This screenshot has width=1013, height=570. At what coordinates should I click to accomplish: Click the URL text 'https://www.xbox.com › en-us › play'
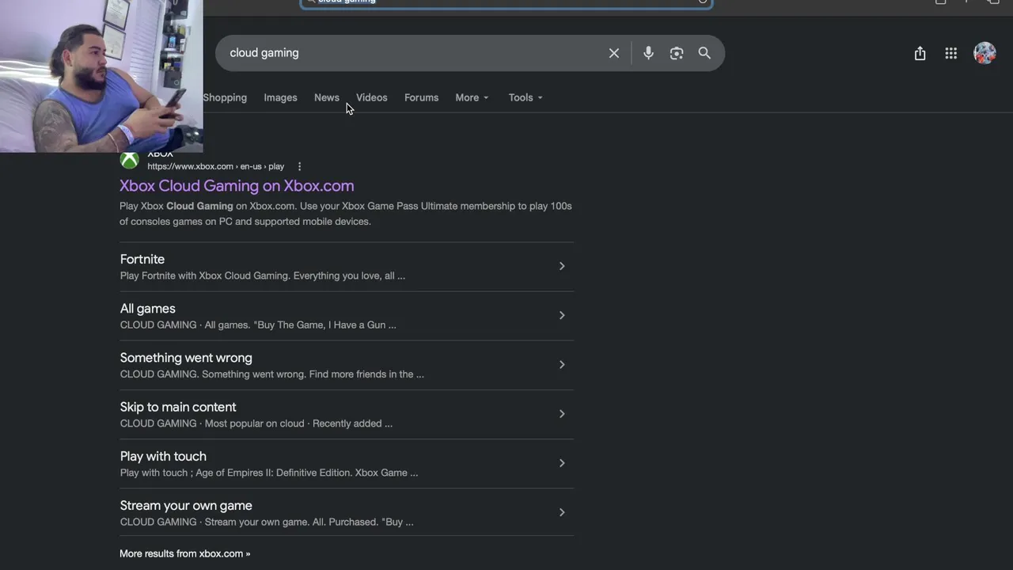click(216, 166)
